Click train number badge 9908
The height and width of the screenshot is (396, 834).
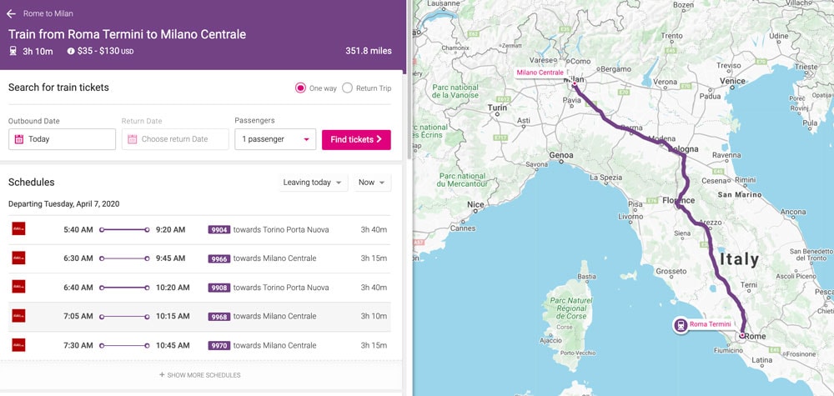pos(219,288)
